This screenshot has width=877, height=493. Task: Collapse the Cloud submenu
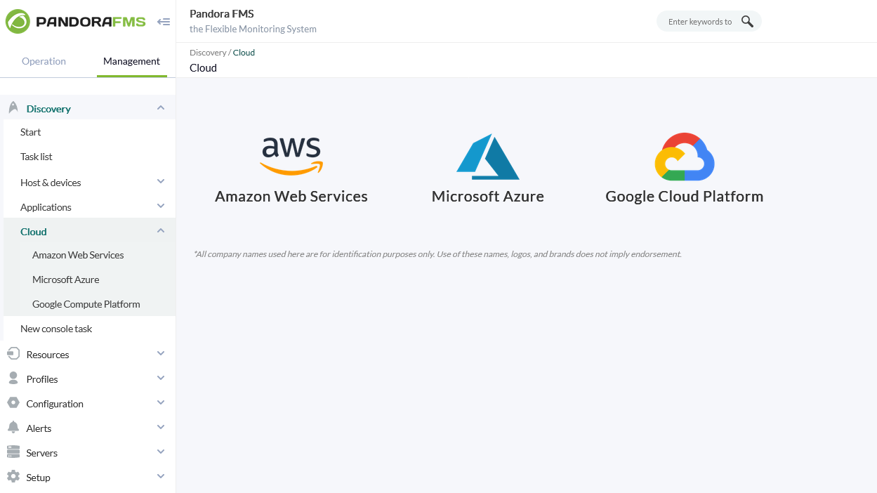[x=161, y=230]
